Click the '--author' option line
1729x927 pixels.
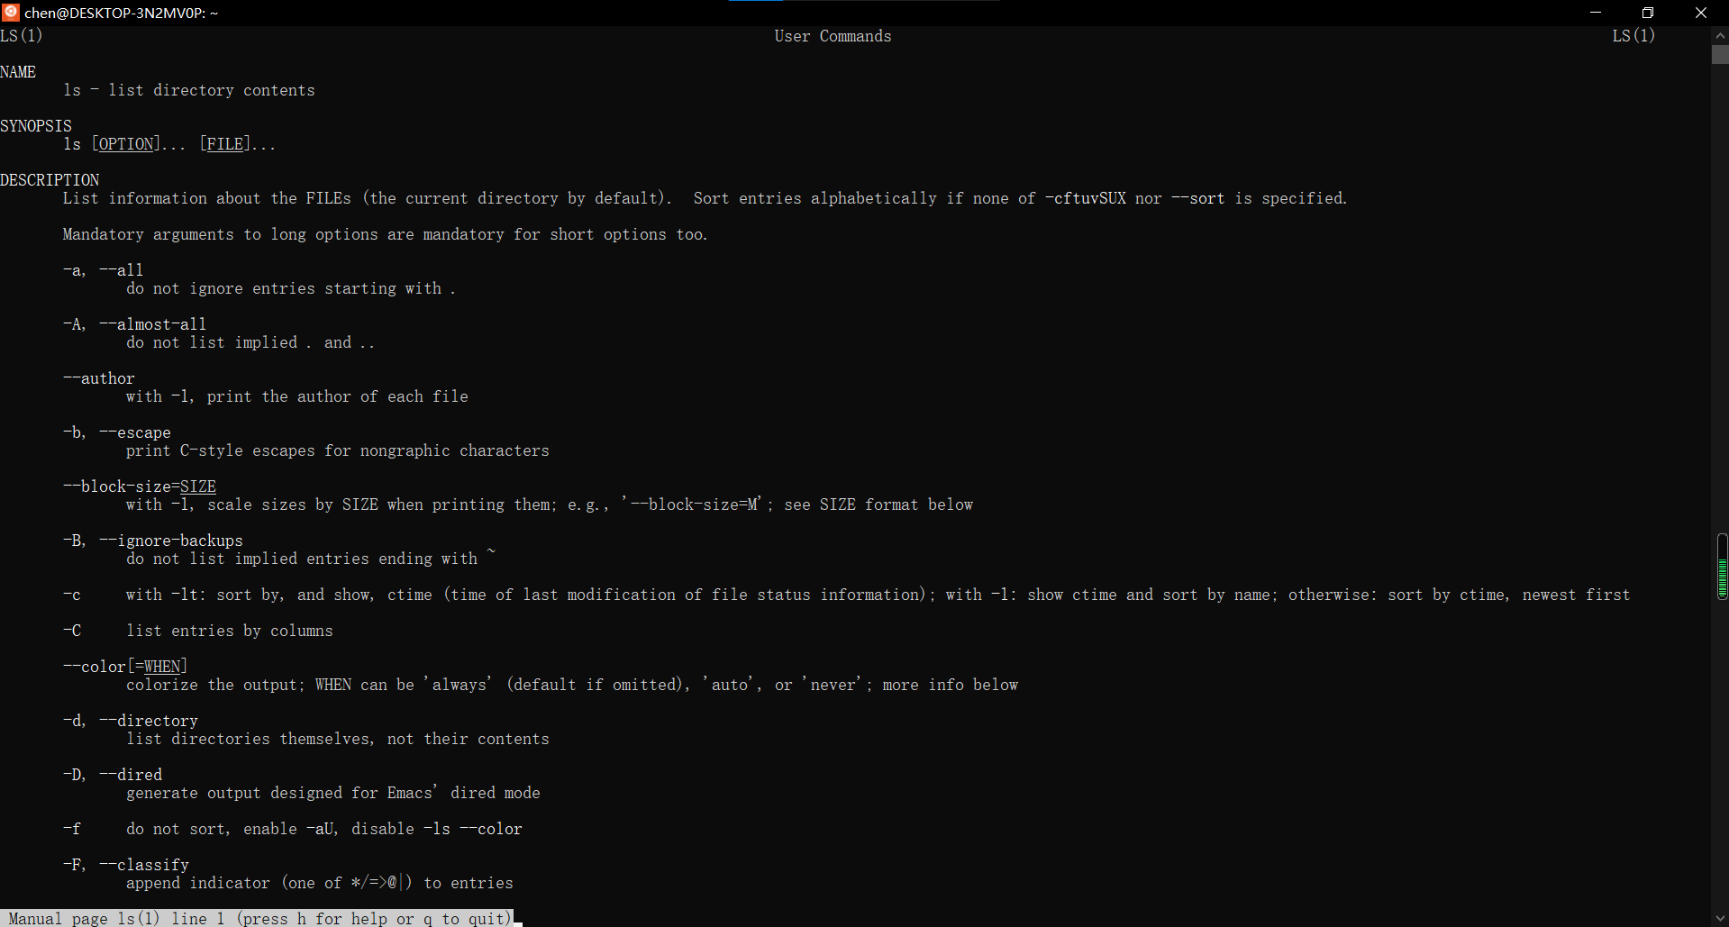pyautogui.click(x=99, y=378)
